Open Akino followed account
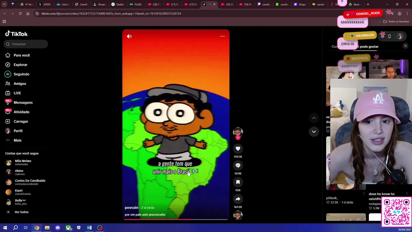The height and width of the screenshot is (232, 412). [19, 172]
